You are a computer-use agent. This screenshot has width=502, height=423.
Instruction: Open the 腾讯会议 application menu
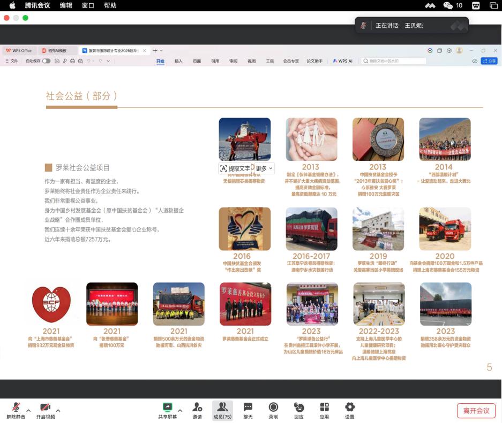[38, 5]
